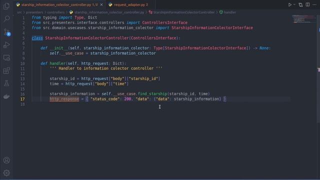Viewport: 320px width, 180px height.
Task: Click the handler method breadcrumb
Action: [230, 12]
